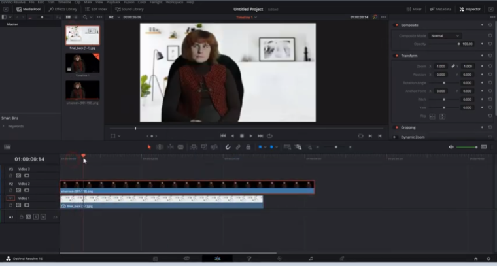Disable the Transform section toggle

coord(397,56)
